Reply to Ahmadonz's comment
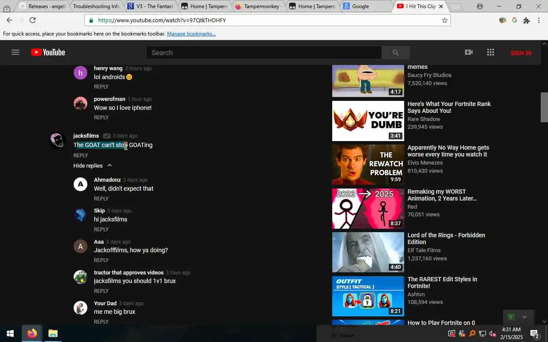The height and width of the screenshot is (342, 548). point(101,199)
